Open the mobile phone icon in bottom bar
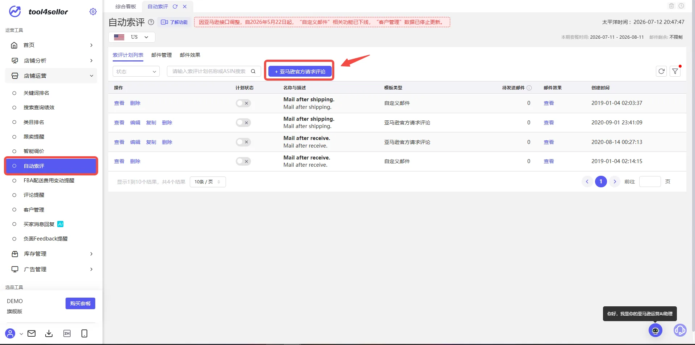 pos(84,333)
